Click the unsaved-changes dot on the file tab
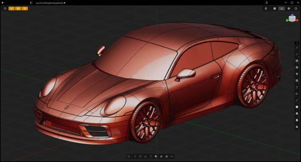This screenshot has width=301, height=162. (x=65, y=3)
